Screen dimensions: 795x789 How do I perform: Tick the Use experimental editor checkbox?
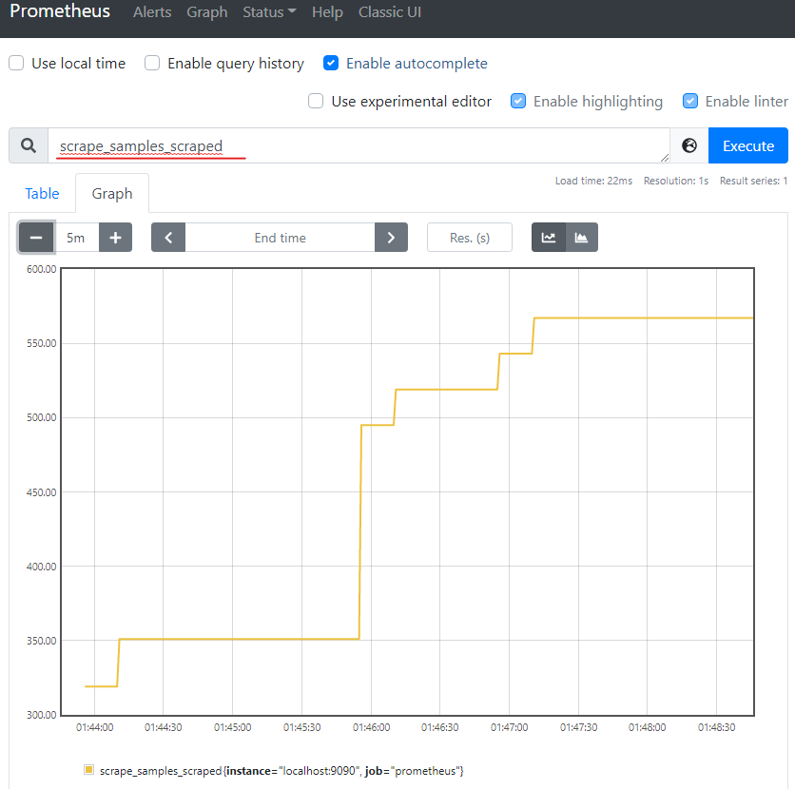click(x=316, y=102)
